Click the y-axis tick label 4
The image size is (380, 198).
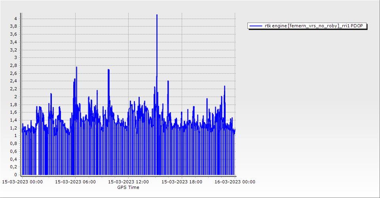[15, 19]
